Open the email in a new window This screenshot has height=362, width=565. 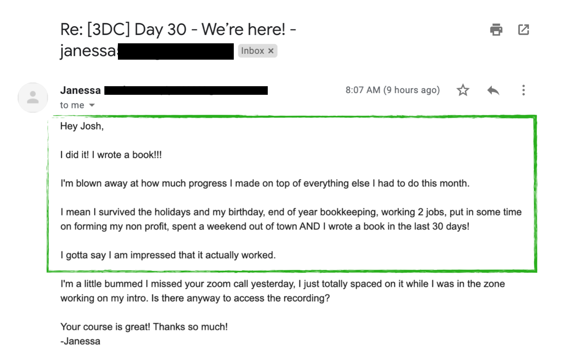point(524,30)
